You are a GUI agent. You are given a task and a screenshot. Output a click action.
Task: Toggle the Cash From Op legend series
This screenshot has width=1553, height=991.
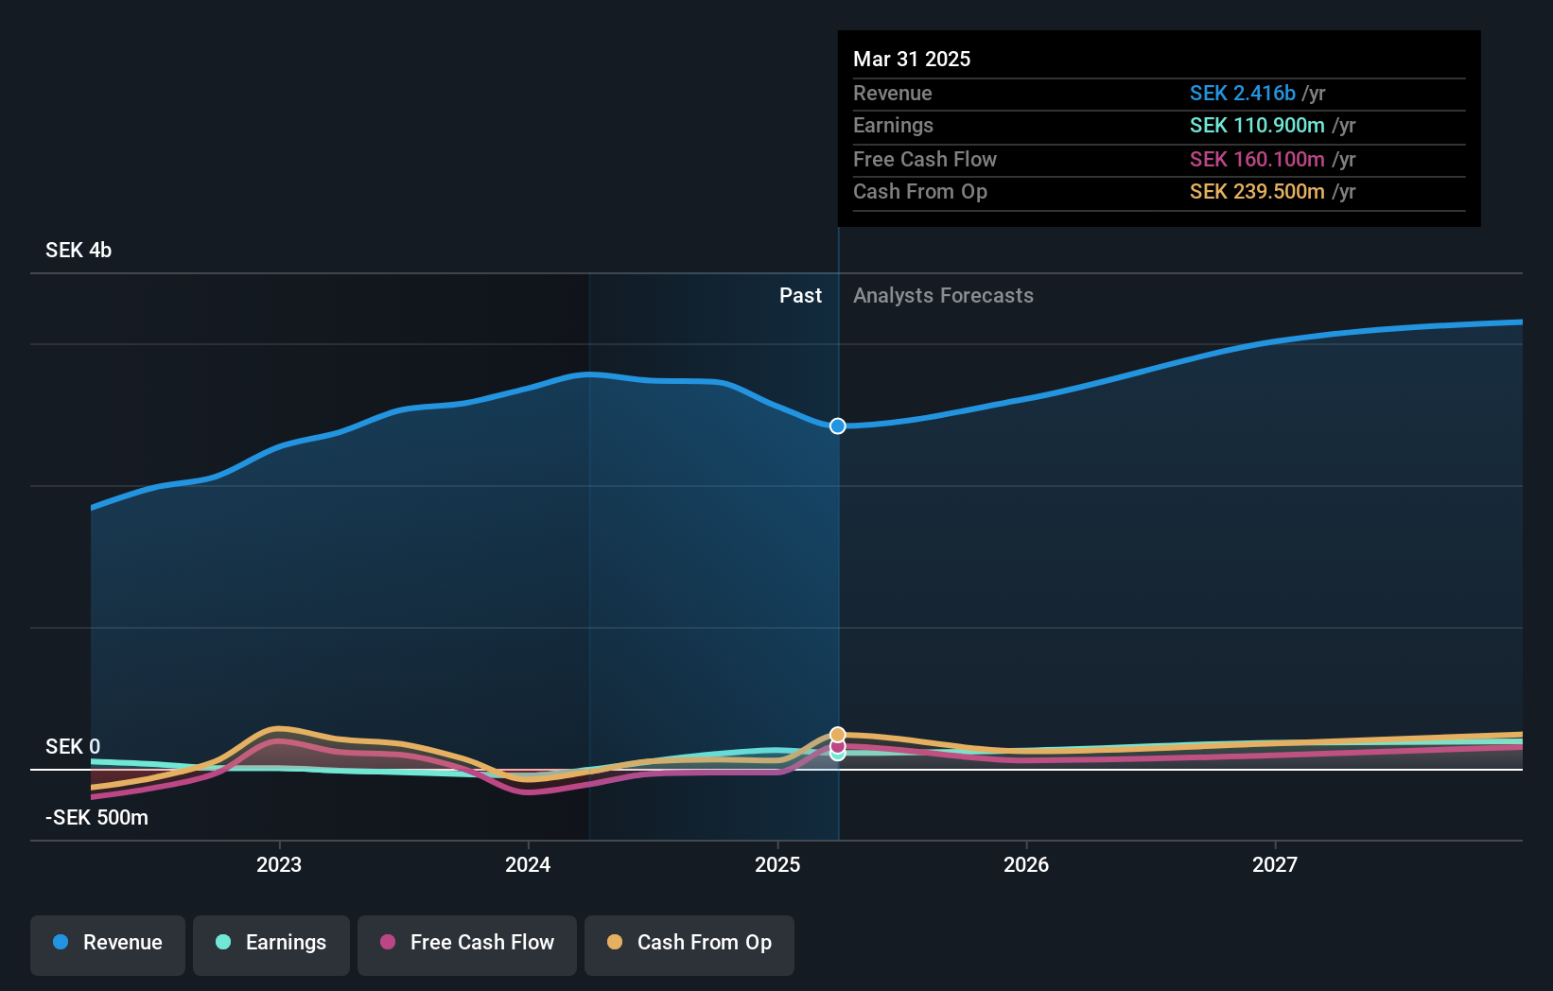[x=689, y=945]
